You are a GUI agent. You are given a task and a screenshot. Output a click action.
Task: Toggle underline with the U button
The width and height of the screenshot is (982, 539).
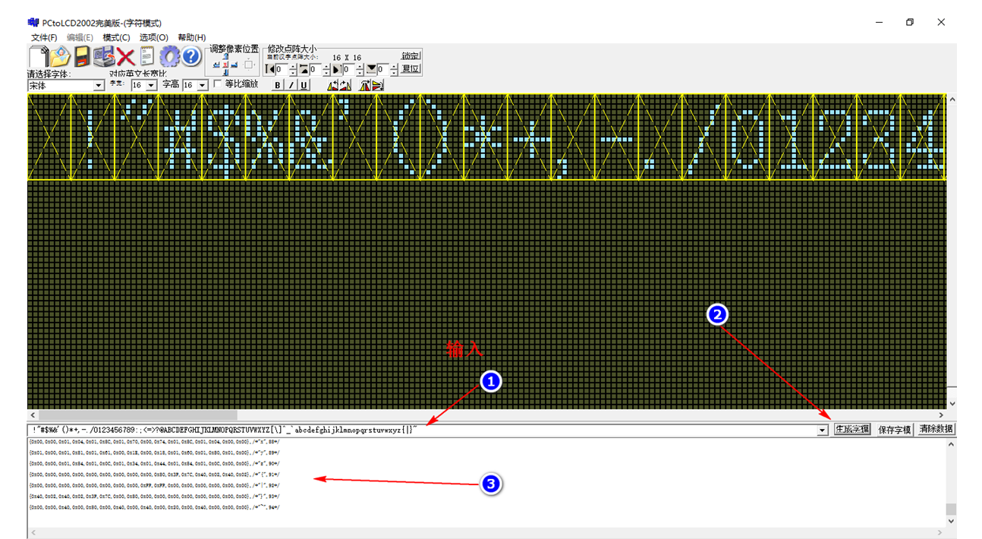(x=304, y=85)
